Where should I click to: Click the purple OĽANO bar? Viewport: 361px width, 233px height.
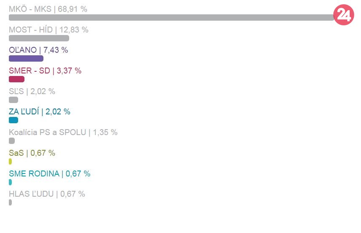(x=26, y=59)
